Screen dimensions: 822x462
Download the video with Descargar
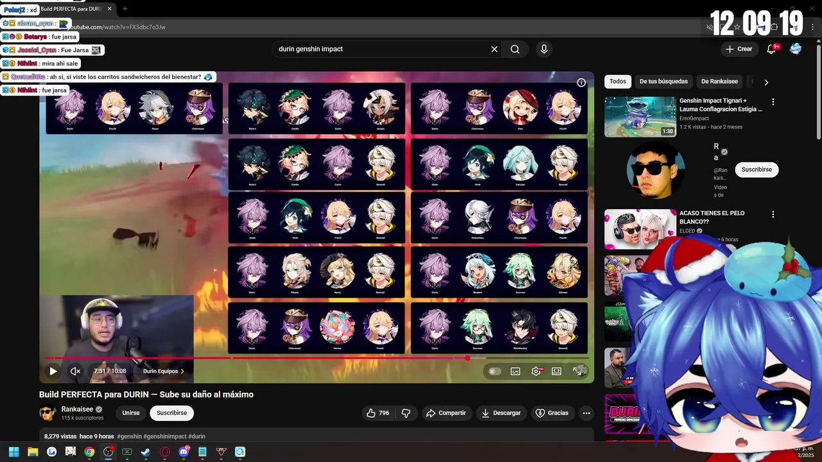502,413
